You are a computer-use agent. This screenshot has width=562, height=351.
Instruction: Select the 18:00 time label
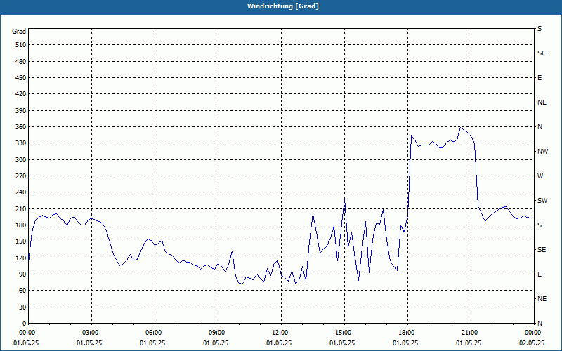coord(407,333)
